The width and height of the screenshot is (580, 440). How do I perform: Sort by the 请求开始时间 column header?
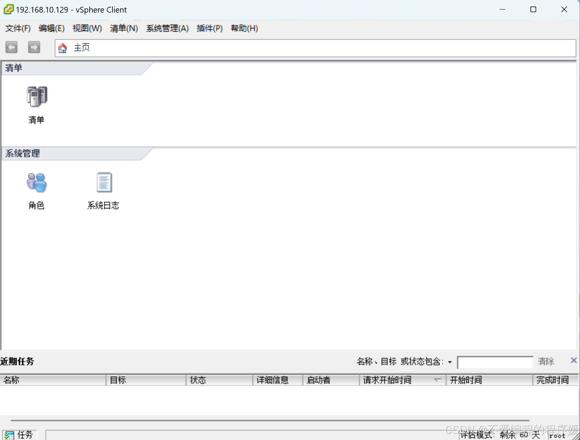403,380
